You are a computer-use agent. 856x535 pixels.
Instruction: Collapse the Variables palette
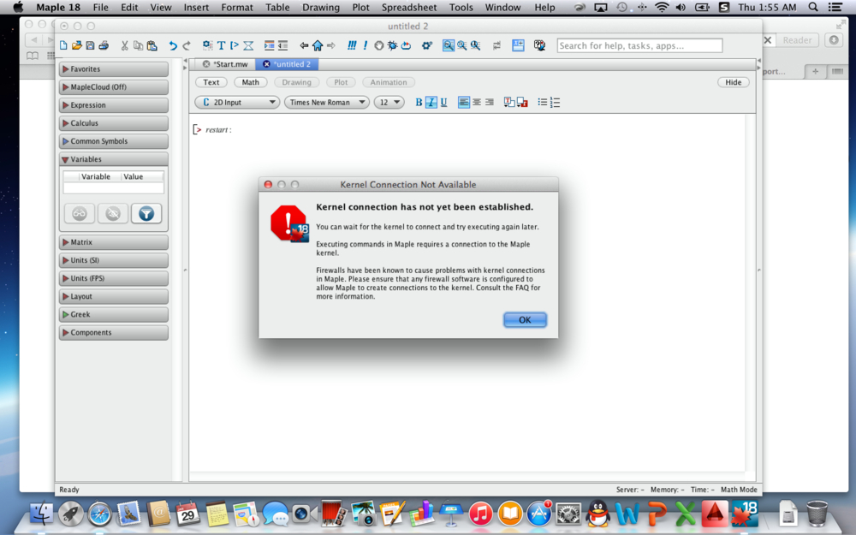pyautogui.click(x=114, y=159)
